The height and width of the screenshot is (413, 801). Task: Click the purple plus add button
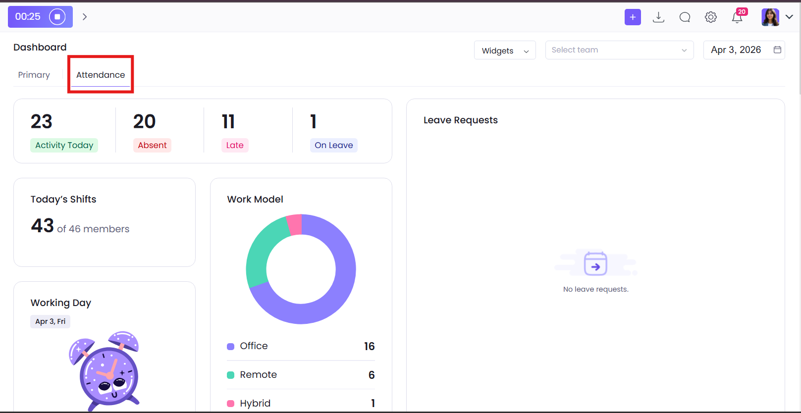tap(633, 17)
